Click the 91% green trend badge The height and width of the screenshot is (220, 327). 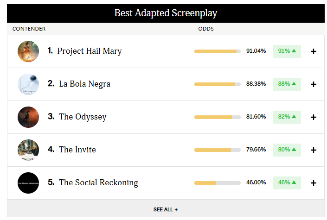point(287,51)
